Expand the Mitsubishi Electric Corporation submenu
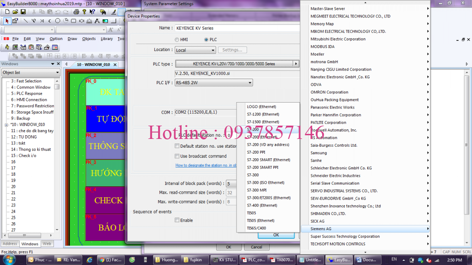 point(366,39)
